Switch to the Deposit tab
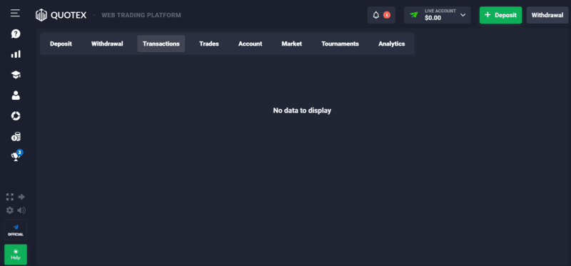Screen dimensions: 571x266 point(61,44)
